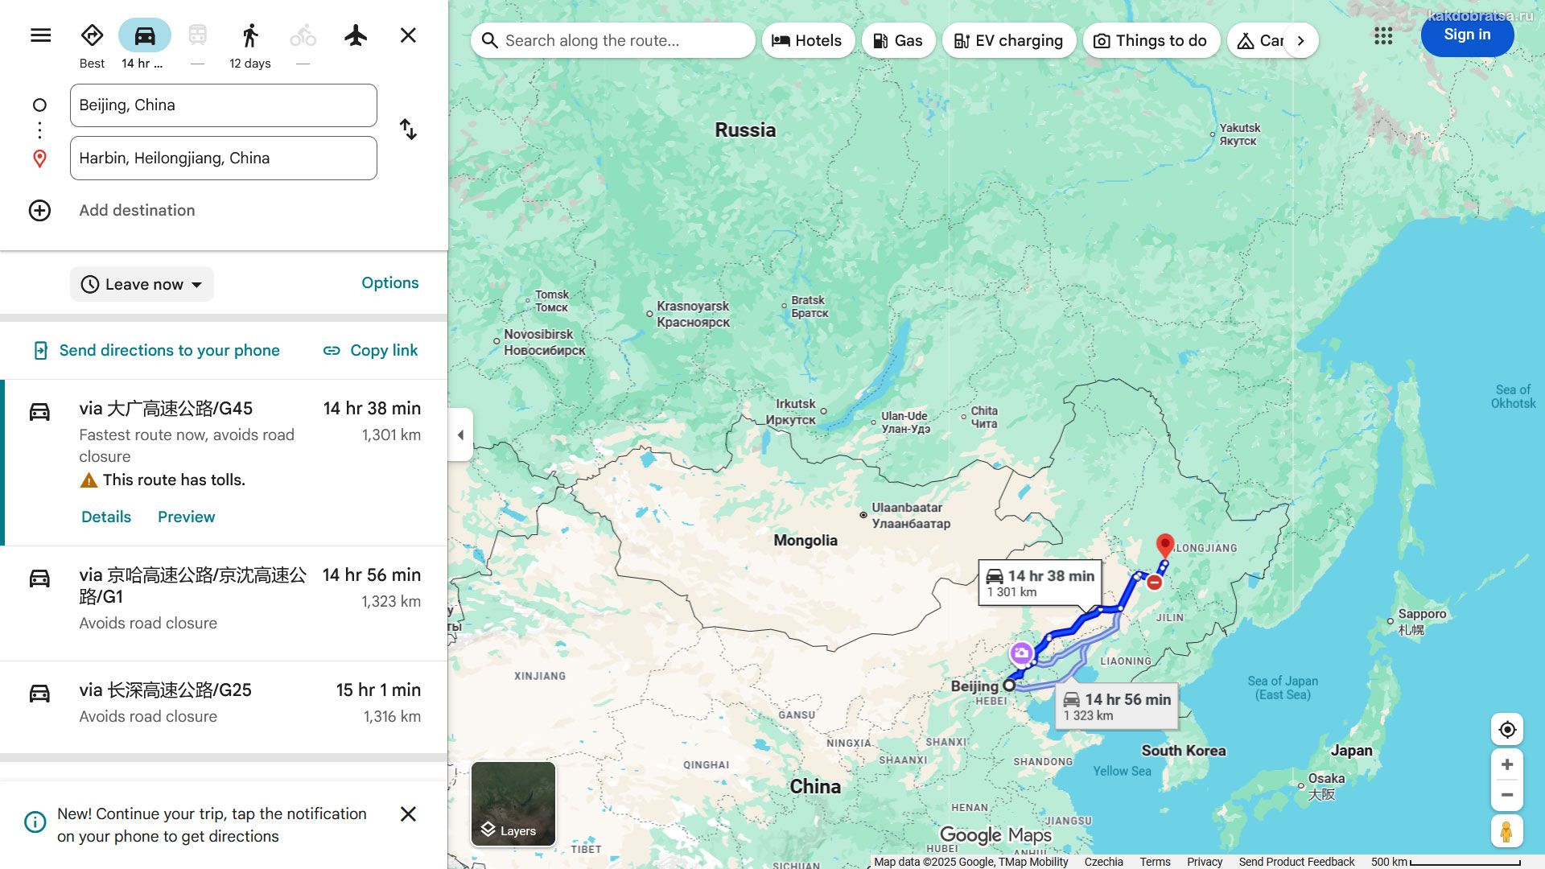The width and height of the screenshot is (1545, 869).
Task: Collapse the side panel arrow
Action: (460, 435)
